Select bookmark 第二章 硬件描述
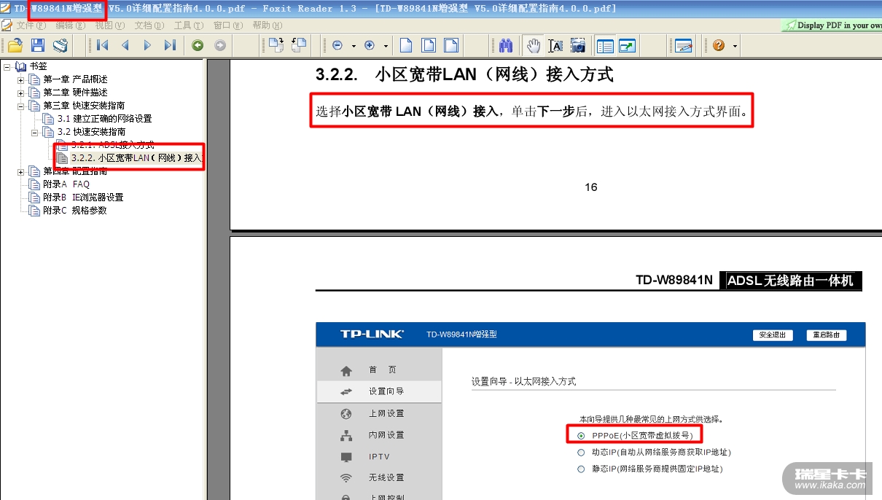 [x=75, y=93]
